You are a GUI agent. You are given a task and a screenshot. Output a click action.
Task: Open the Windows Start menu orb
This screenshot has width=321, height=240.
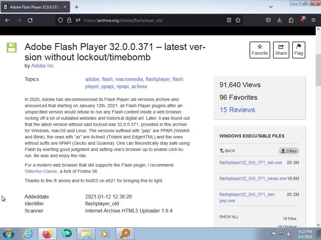(8, 234)
